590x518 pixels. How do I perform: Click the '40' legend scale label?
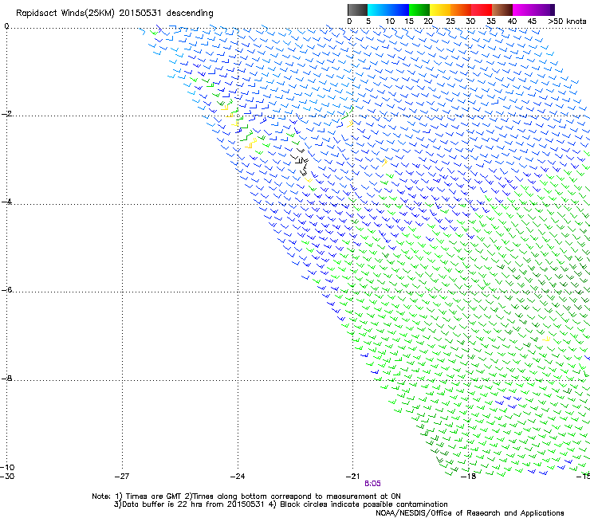[x=512, y=22]
